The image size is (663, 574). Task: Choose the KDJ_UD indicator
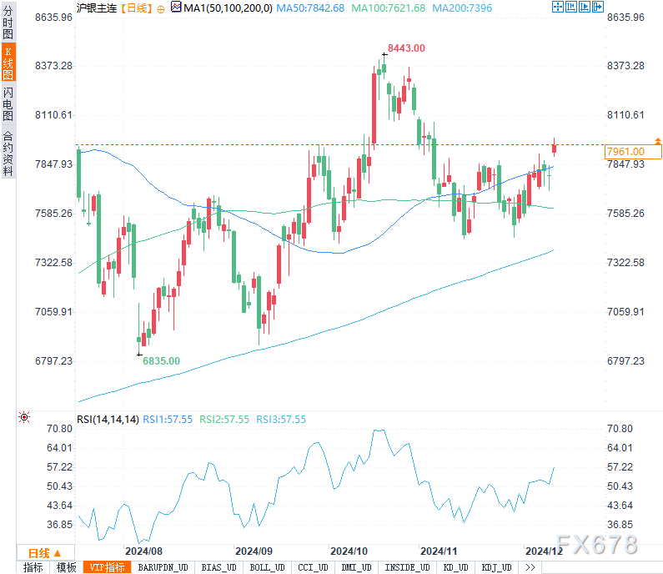point(496,567)
